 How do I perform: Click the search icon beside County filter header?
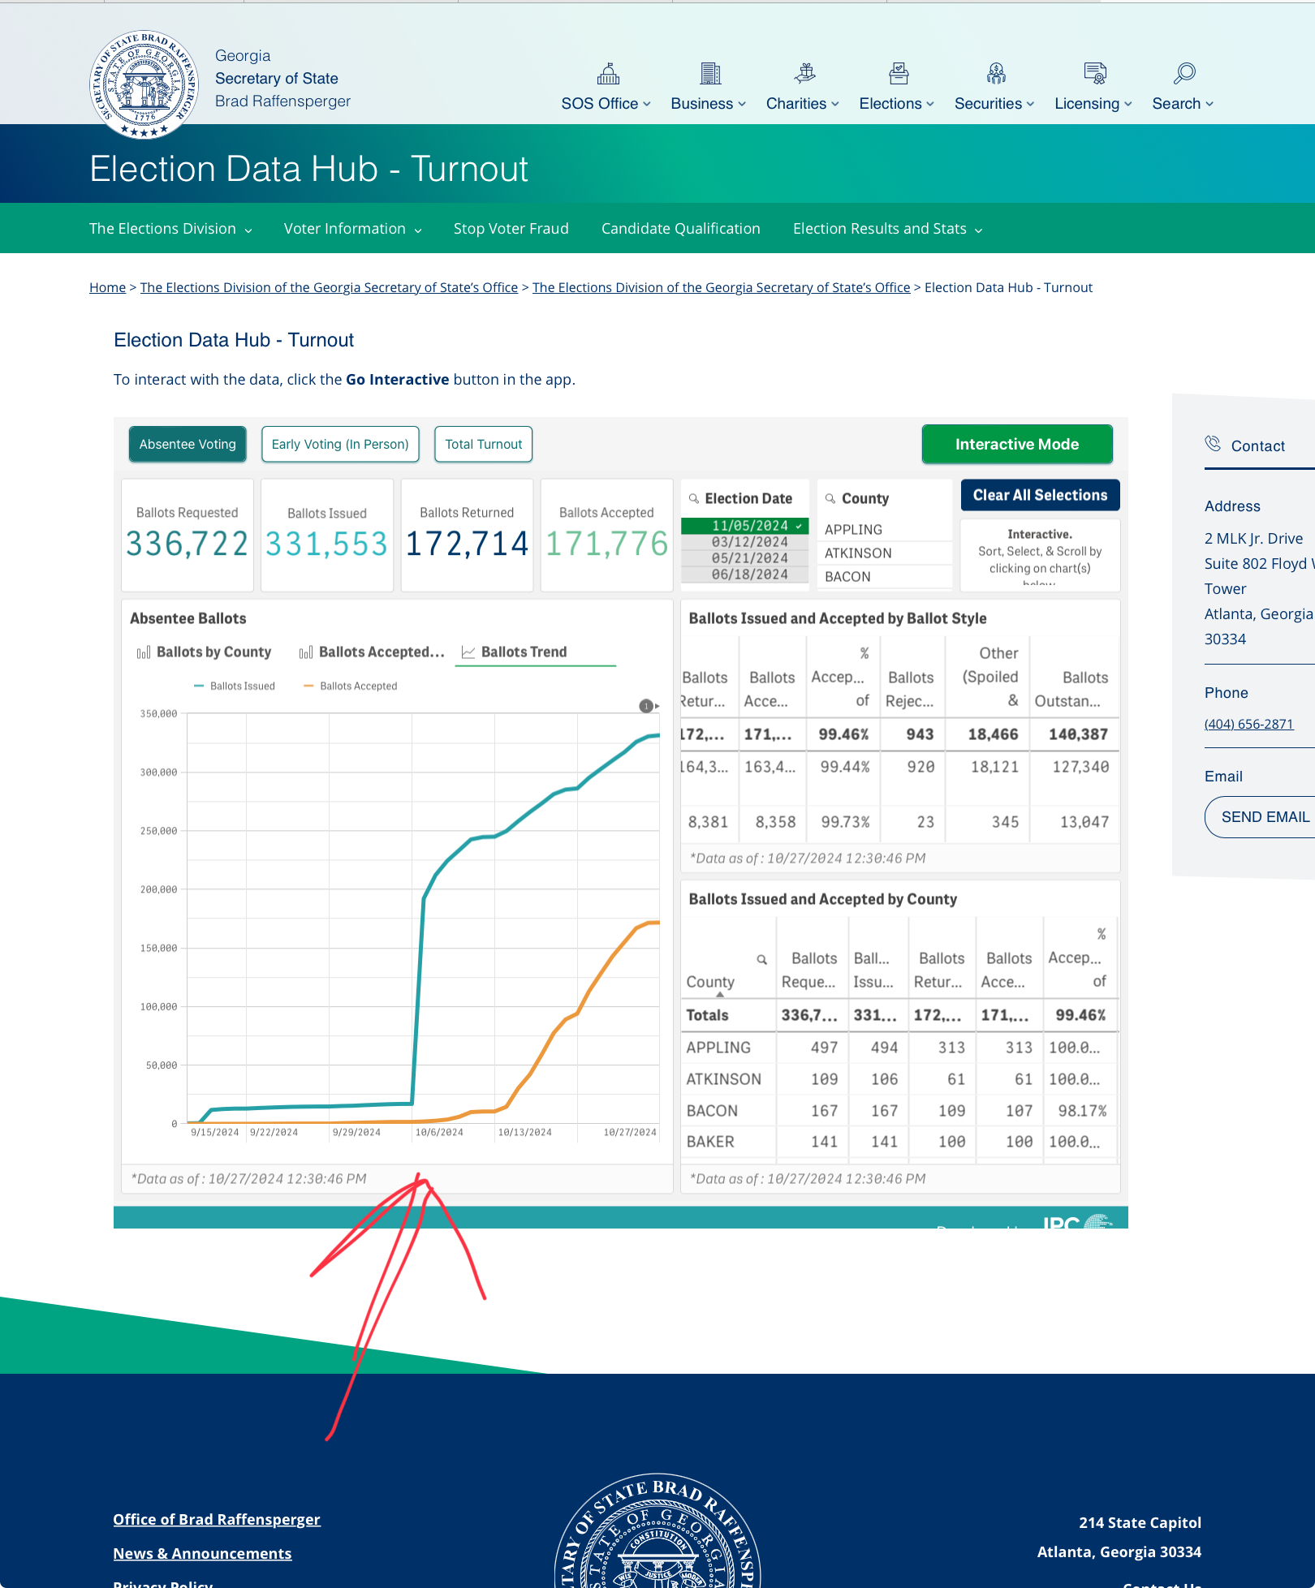[x=830, y=498]
